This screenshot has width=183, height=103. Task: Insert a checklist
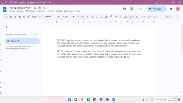click(142, 17)
